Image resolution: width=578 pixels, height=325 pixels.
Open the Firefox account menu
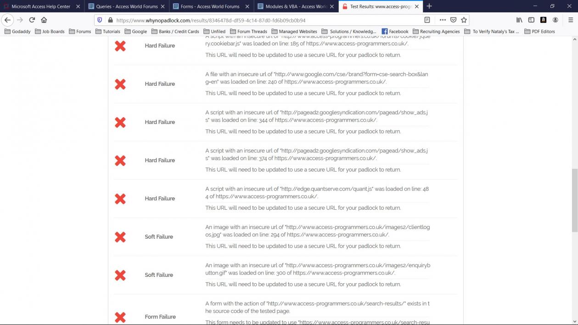555,20
